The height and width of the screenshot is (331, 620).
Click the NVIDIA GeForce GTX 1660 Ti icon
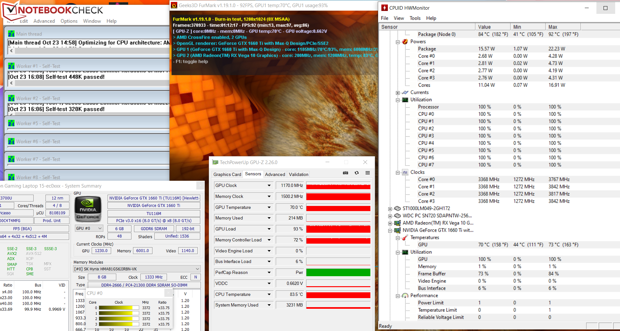click(x=398, y=230)
